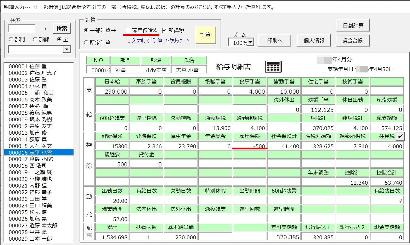Click the checkmark button next to 住民税
The image size is (410, 245).
[x=400, y=136]
